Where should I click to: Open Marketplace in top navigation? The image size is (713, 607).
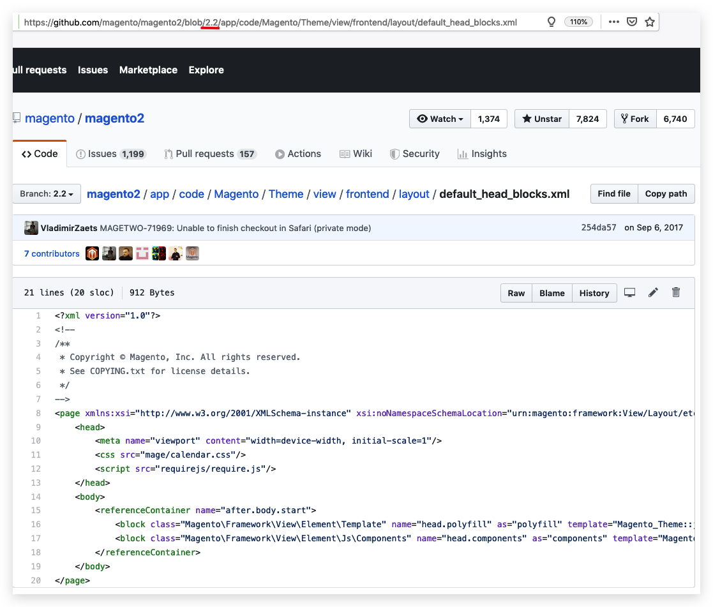click(x=148, y=70)
